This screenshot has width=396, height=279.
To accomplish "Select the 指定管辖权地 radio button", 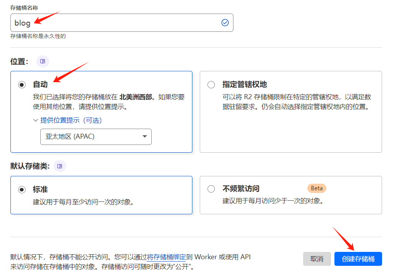I will click(211, 85).
